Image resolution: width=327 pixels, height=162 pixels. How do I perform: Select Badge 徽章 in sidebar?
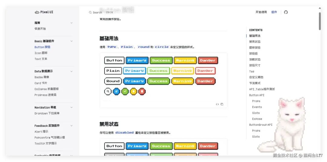42,77
